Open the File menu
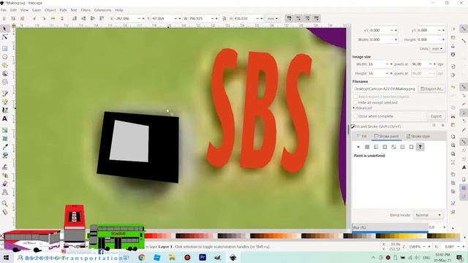This screenshot has height=263, width=468. (x=3, y=9)
